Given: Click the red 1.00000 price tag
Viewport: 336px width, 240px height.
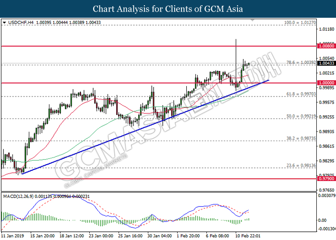Looking at the screenshot, I should tap(326, 83).
